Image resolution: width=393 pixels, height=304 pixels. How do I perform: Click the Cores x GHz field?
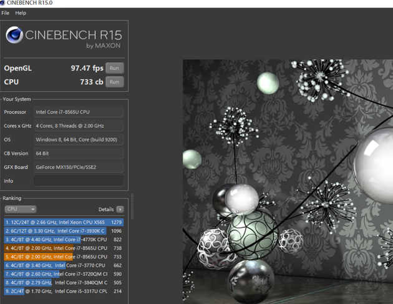click(79, 126)
